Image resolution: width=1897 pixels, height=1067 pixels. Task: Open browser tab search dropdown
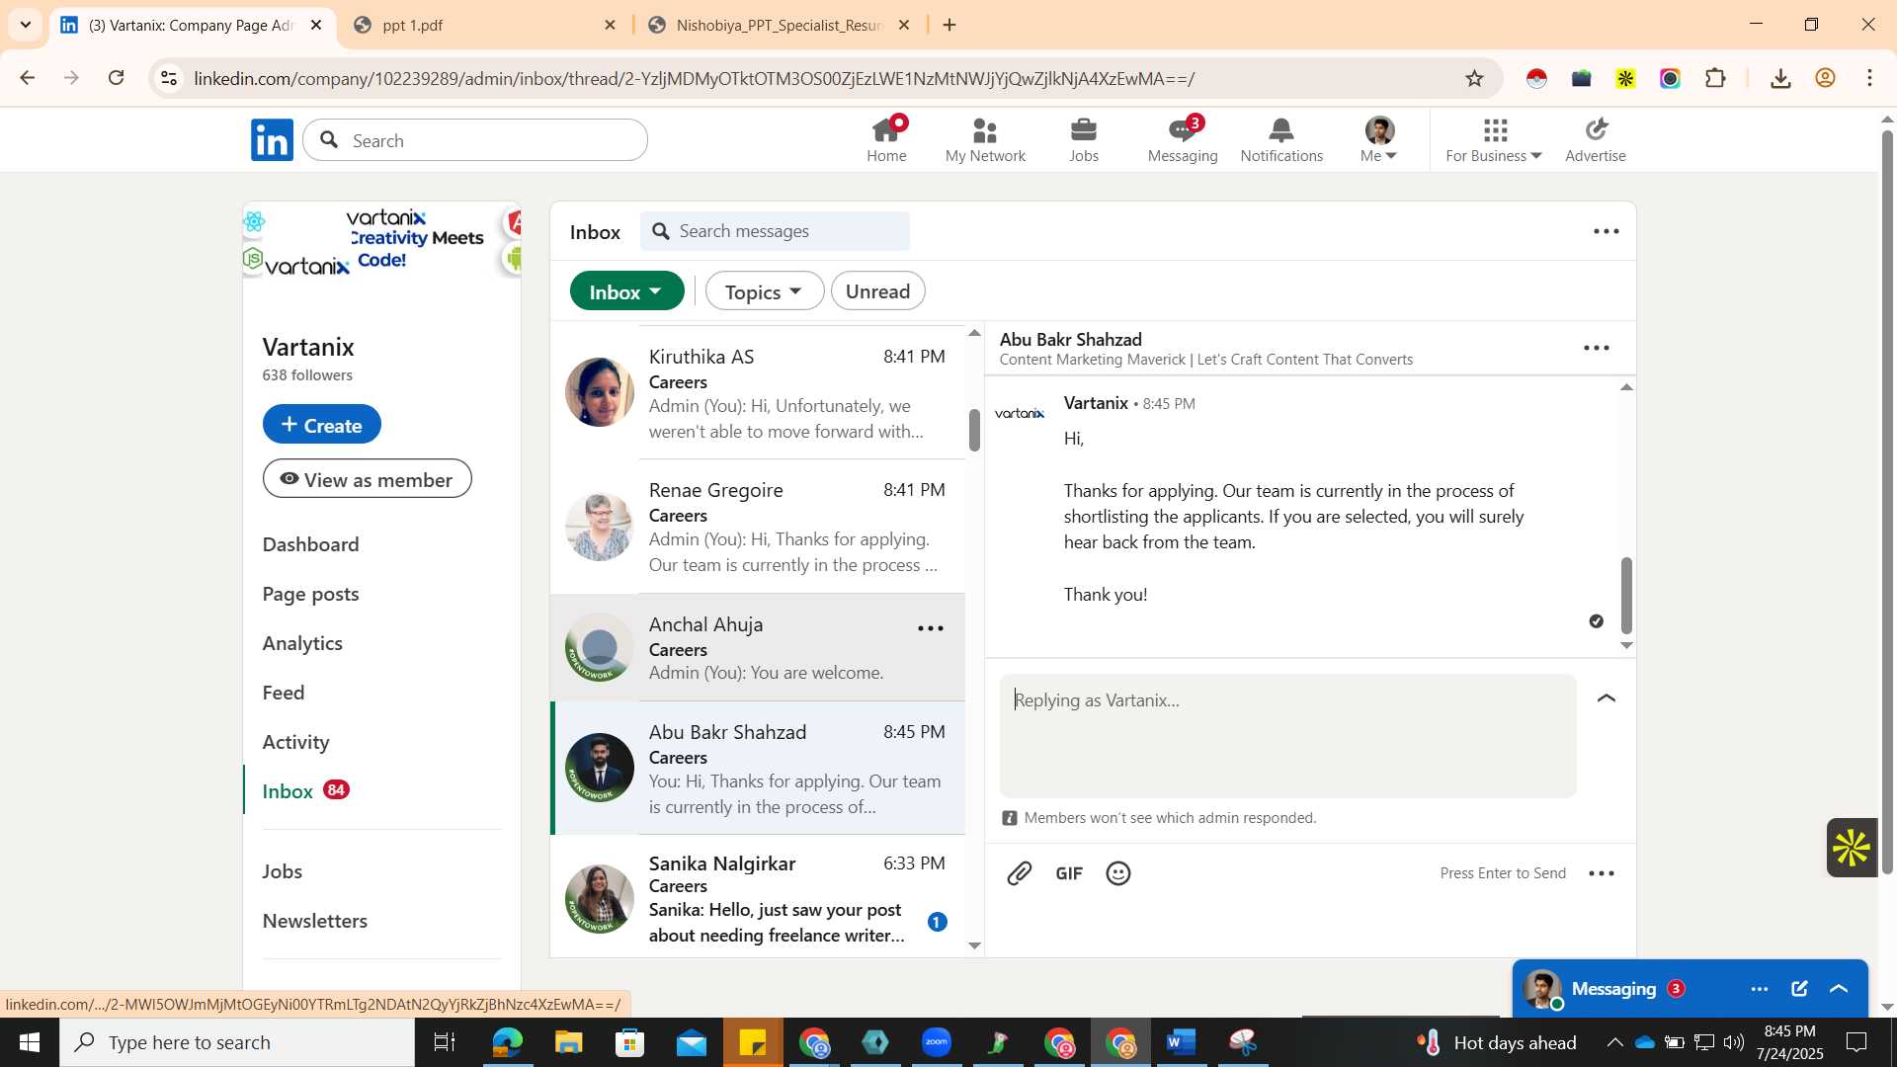pyautogui.click(x=26, y=25)
